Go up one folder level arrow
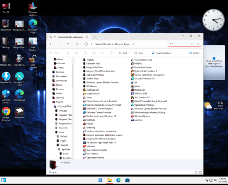This screenshot has height=185, width=228. pos(68,44)
